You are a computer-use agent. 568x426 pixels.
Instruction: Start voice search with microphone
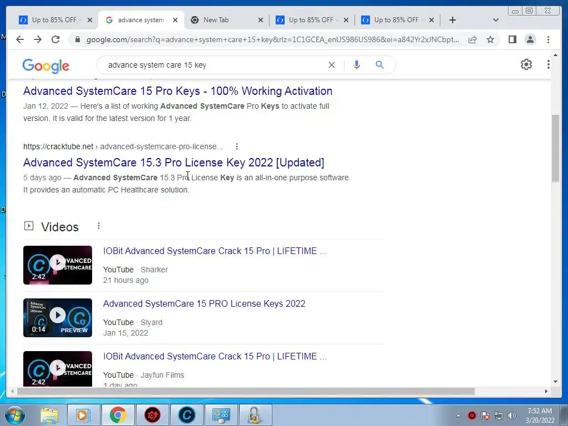point(357,65)
